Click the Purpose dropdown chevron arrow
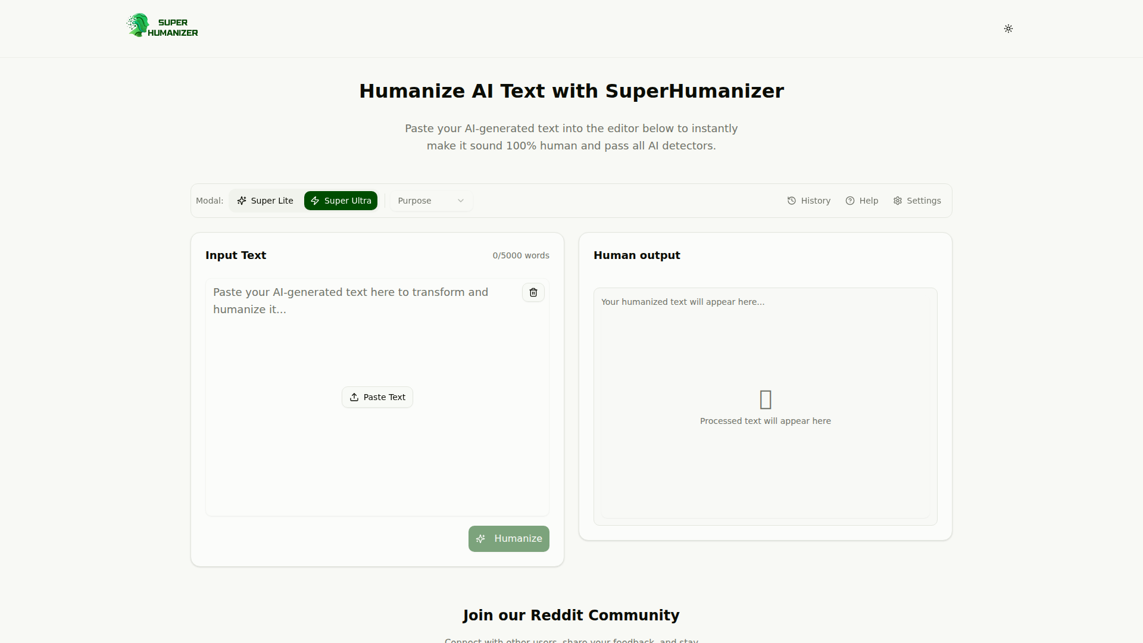The image size is (1143, 643). tap(461, 201)
